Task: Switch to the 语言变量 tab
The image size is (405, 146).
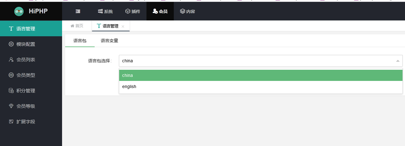Action: click(110, 41)
